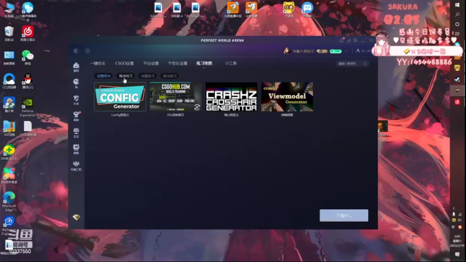Switch to 一键优化 tab

(98, 63)
